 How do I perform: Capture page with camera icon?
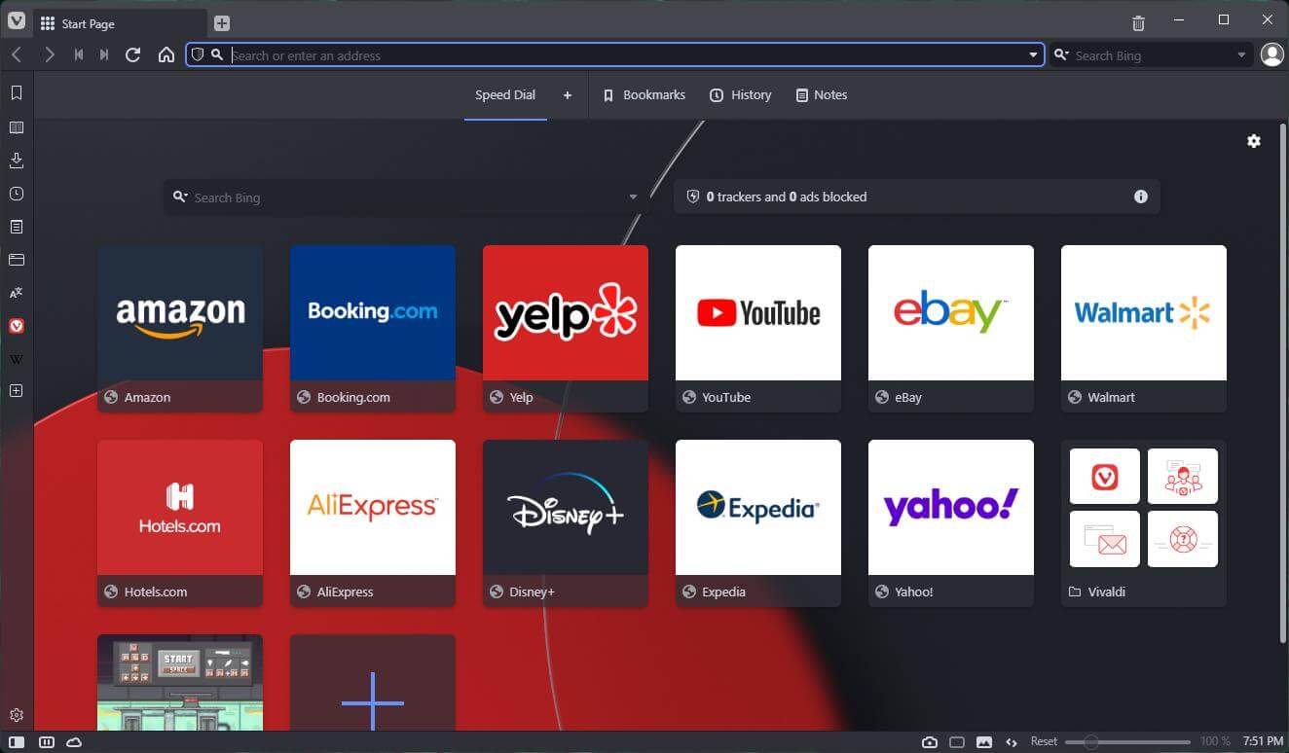point(930,742)
